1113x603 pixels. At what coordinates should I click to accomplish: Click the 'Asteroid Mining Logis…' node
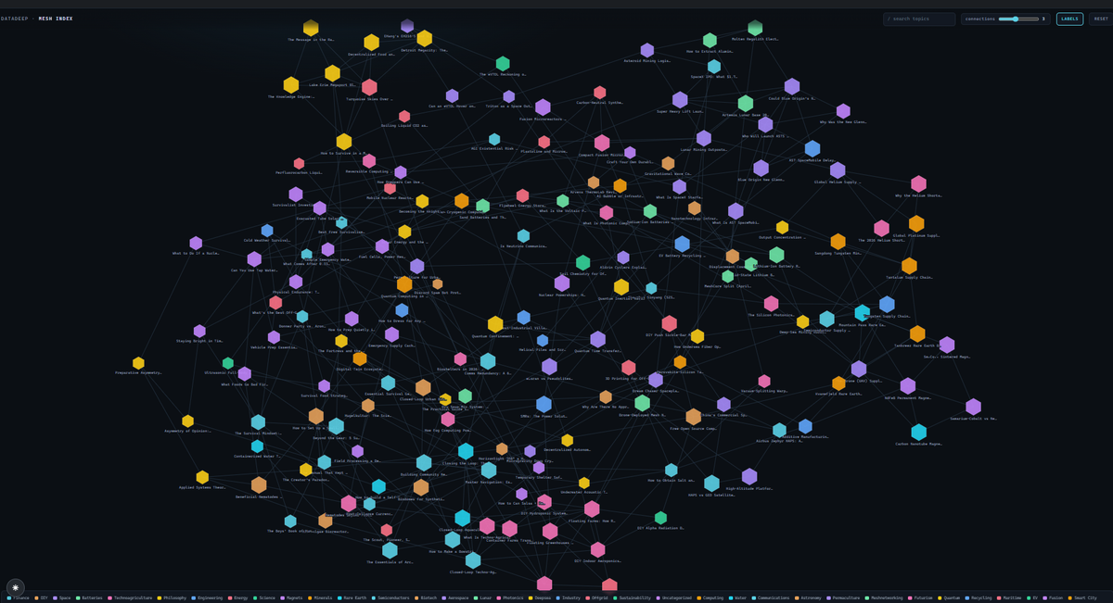coord(647,50)
